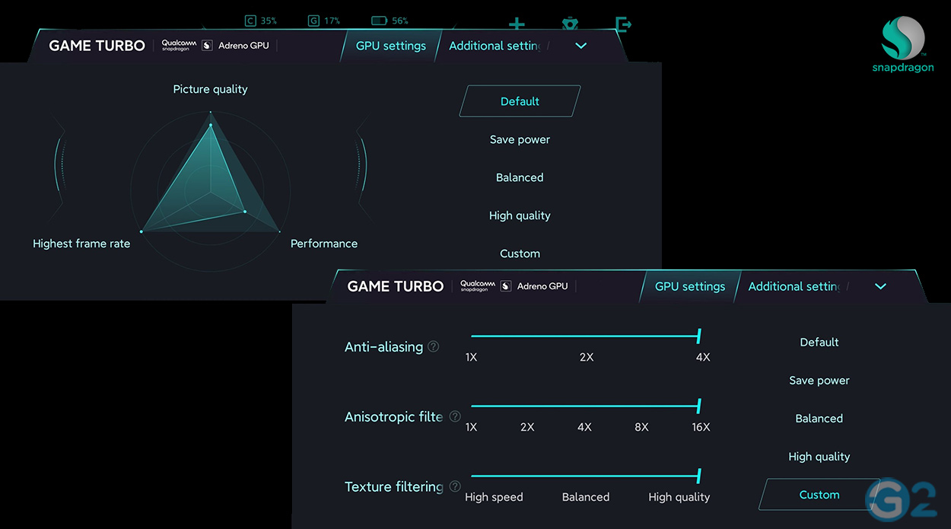The image size is (951, 529).
Task: Click the Snapdragon logo in the corner
Action: coord(903,44)
